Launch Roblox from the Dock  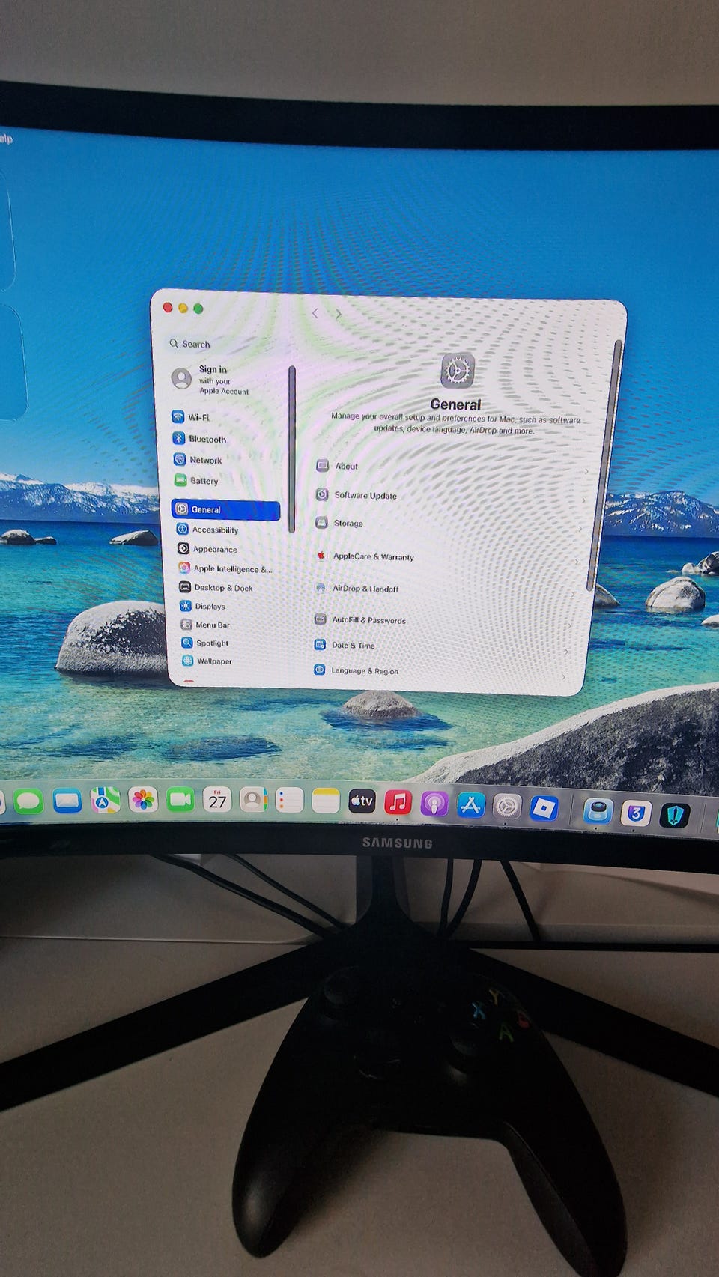click(x=544, y=808)
